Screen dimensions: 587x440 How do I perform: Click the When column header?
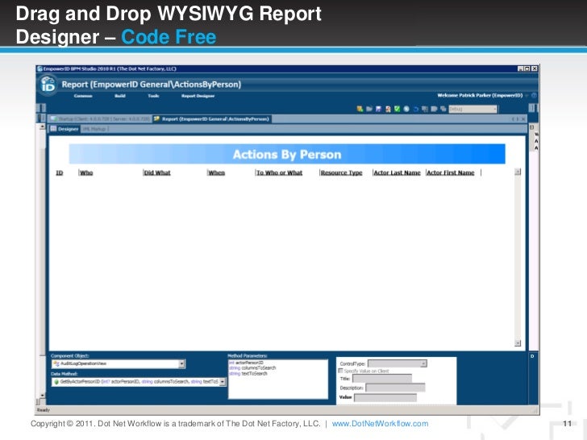click(x=217, y=172)
